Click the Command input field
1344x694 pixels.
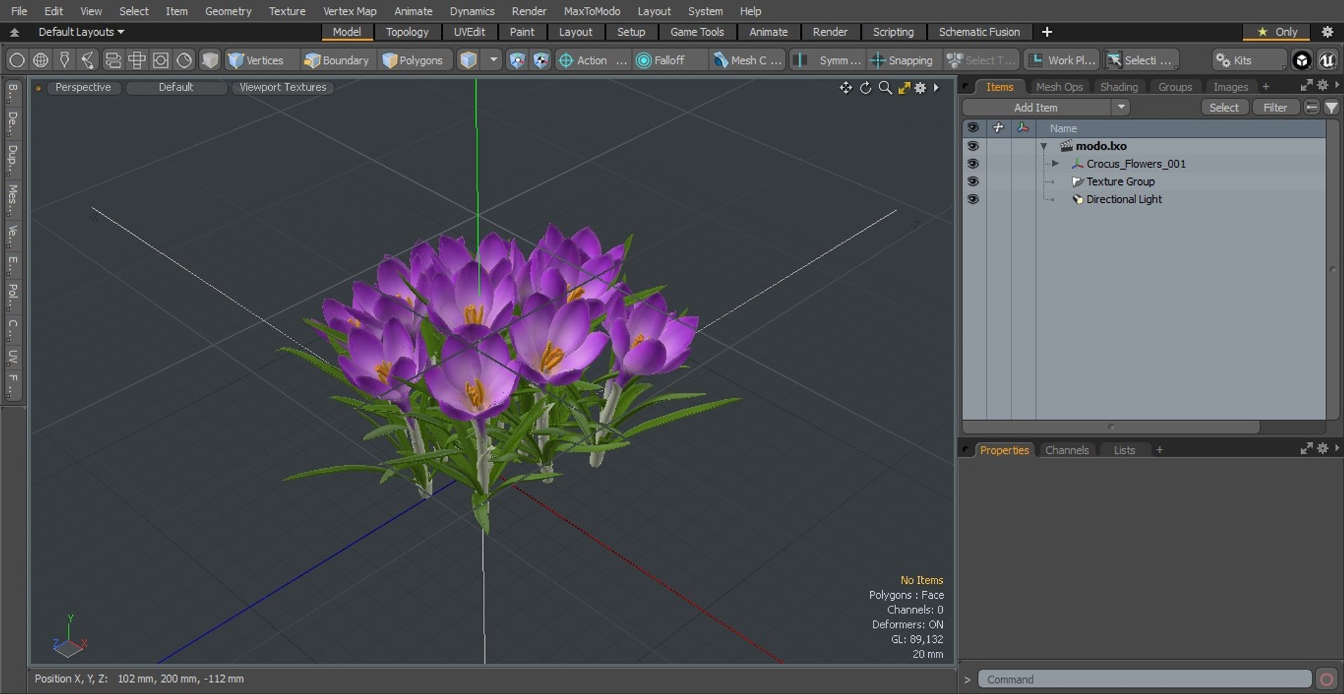(x=1144, y=679)
